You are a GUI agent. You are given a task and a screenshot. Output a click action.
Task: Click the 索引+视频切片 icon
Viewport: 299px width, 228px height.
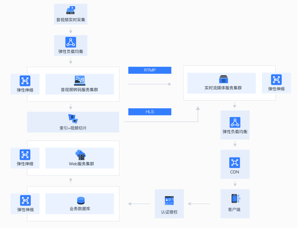pyautogui.click(x=73, y=119)
